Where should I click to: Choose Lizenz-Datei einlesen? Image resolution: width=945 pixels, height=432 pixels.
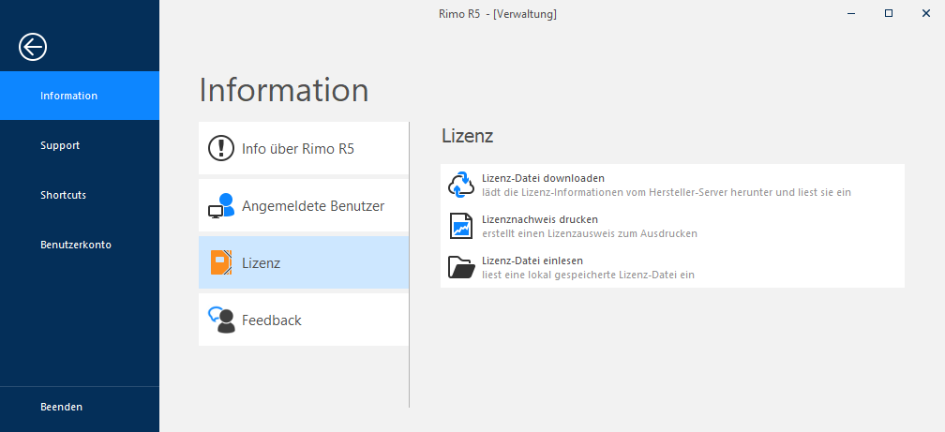coord(672,267)
